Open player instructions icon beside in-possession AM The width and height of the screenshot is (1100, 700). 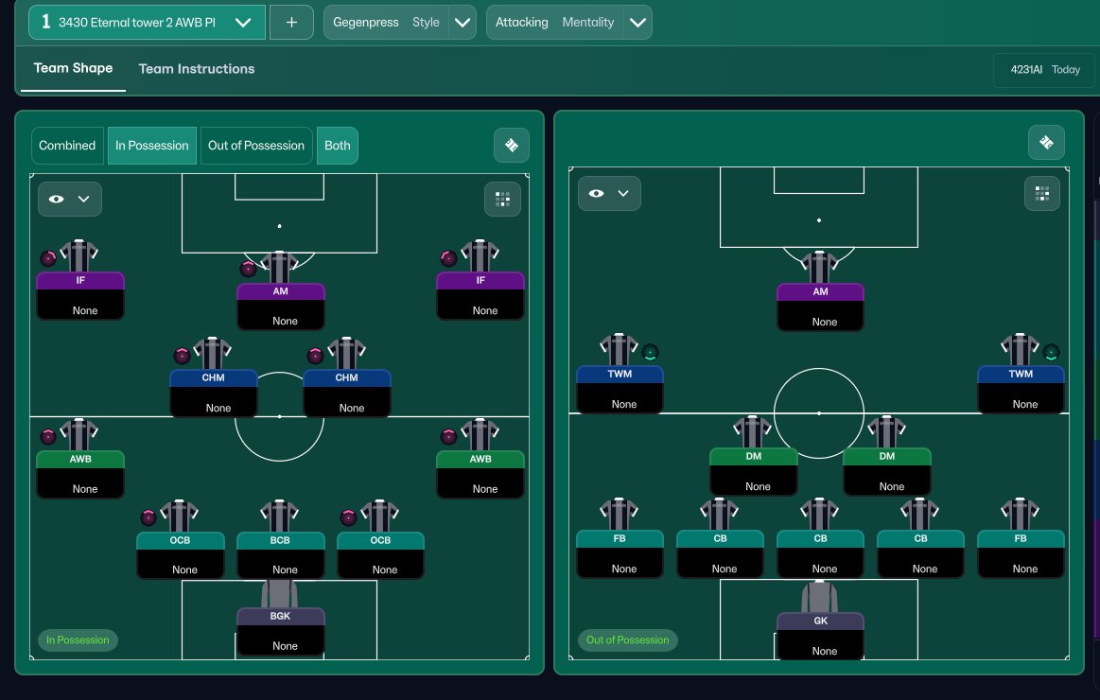248,269
